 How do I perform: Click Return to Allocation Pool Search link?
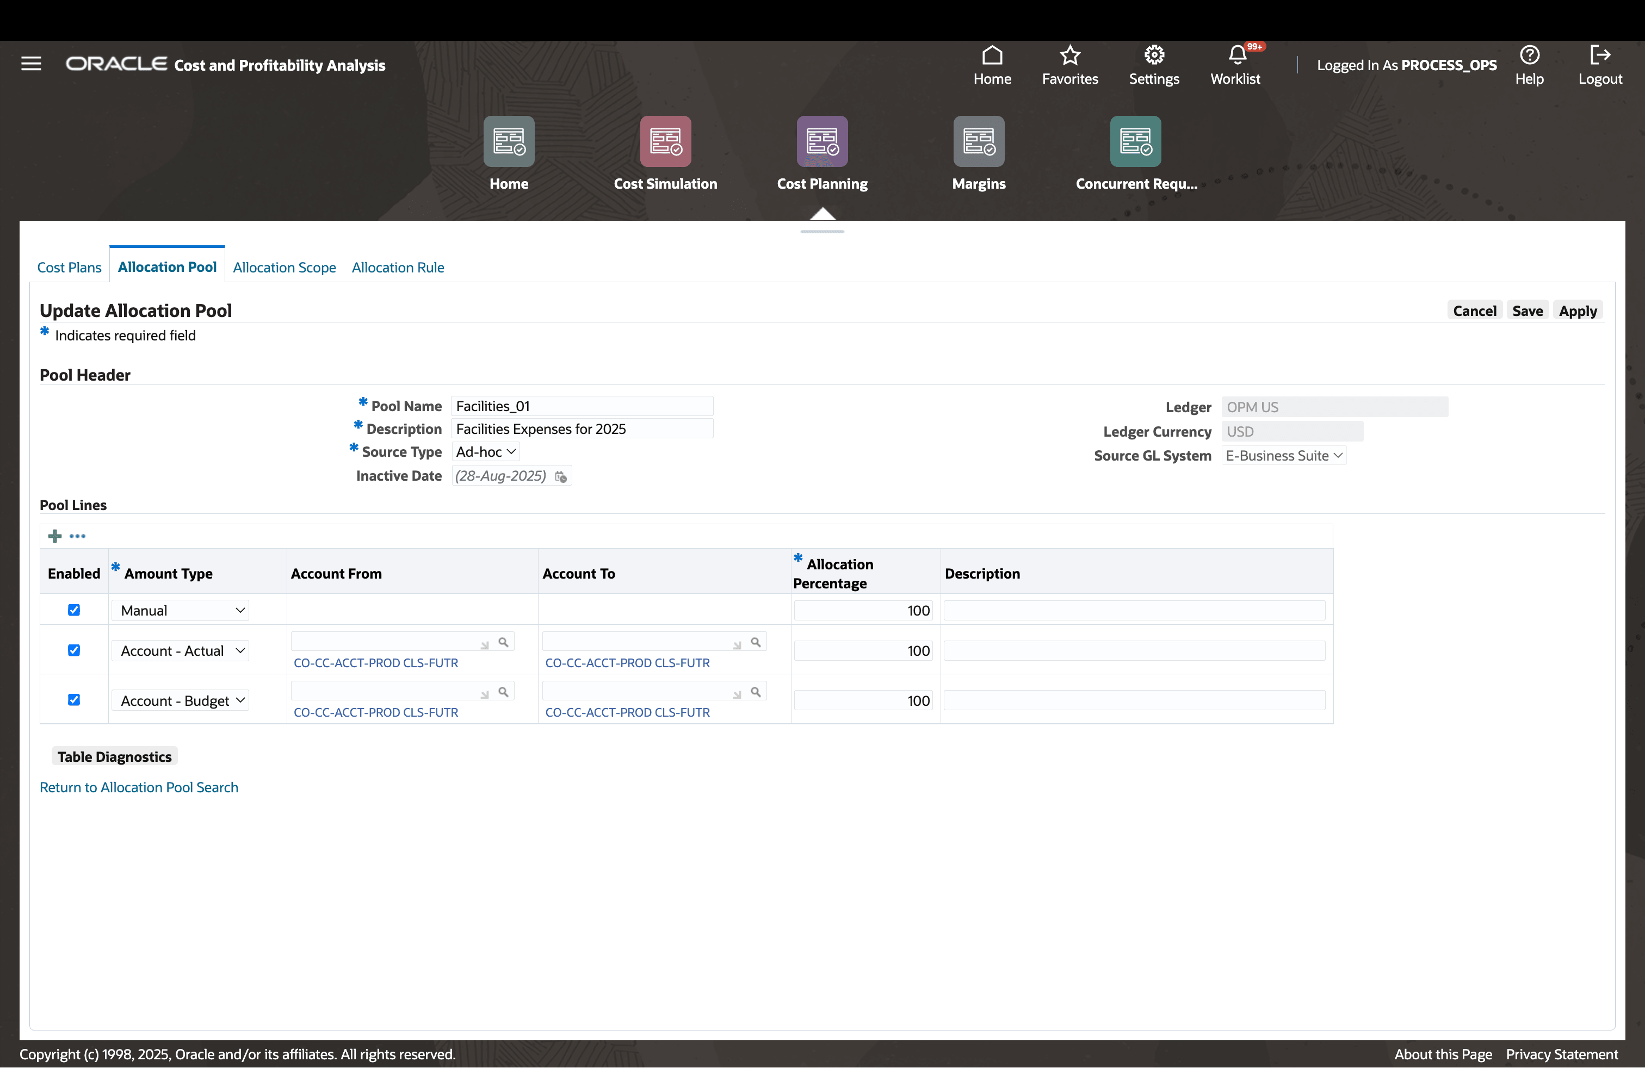[139, 787]
